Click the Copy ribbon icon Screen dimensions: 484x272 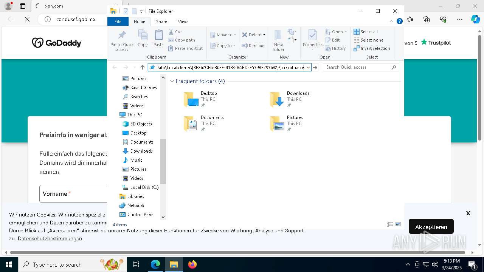point(143,38)
